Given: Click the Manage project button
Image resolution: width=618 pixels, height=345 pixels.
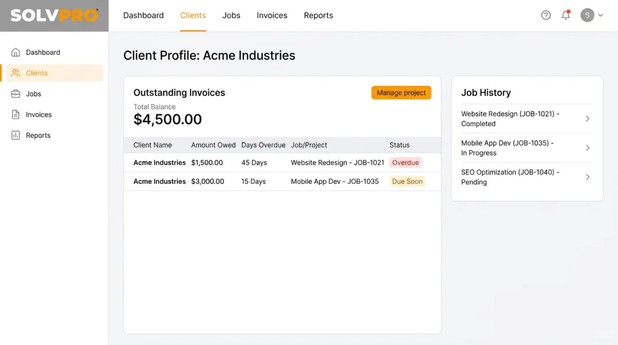Looking at the screenshot, I should [401, 93].
